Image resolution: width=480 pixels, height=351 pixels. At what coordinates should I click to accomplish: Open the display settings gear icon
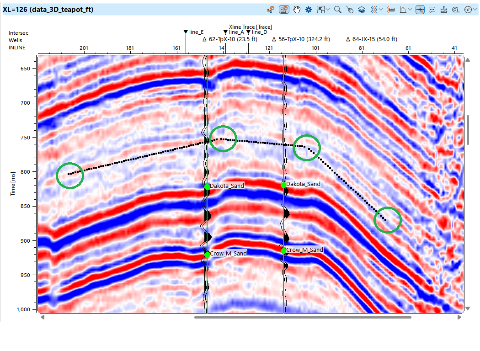pyautogui.click(x=308, y=9)
